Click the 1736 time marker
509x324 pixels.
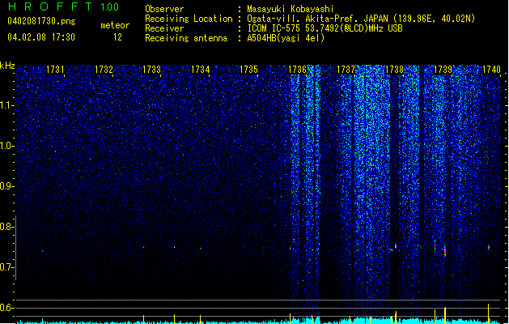point(297,70)
